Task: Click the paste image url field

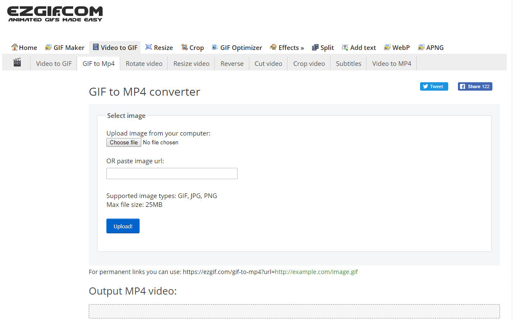Action: click(x=172, y=173)
